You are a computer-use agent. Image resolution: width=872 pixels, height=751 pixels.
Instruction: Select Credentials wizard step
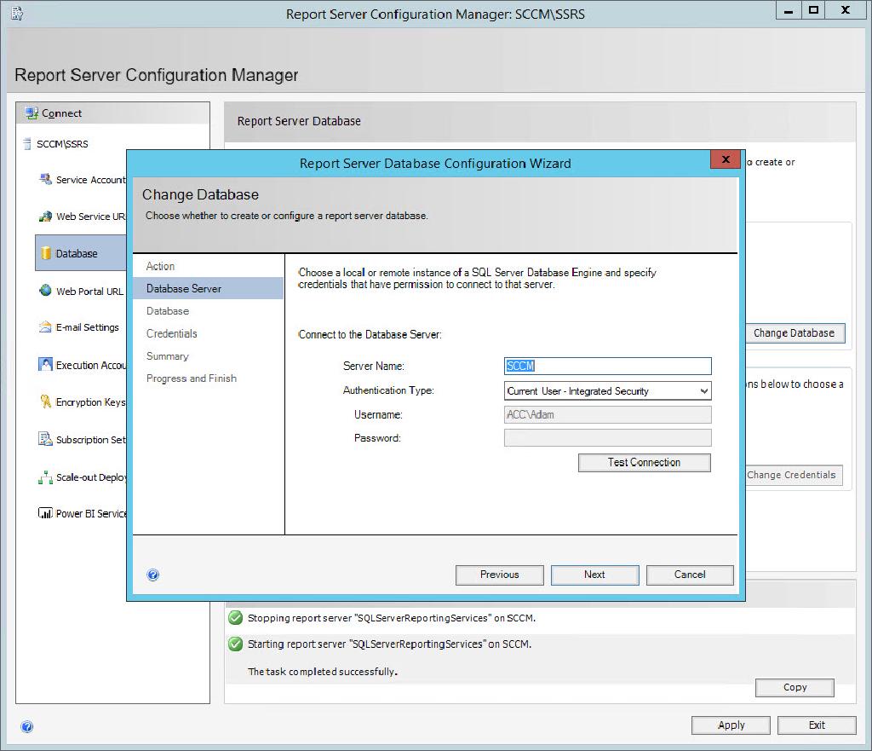(171, 333)
